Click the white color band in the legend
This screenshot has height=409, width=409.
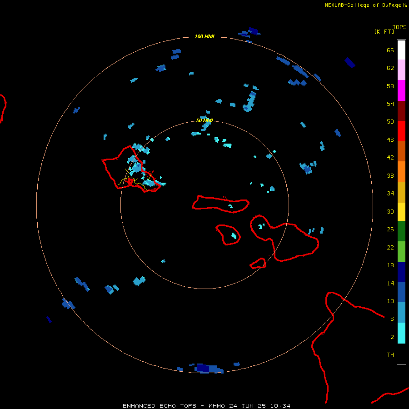[401, 50]
